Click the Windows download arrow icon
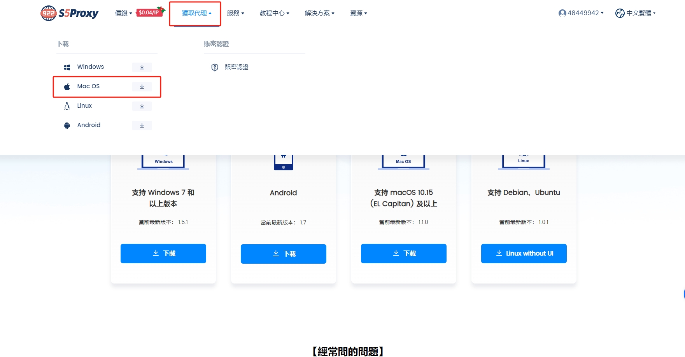This screenshot has width=685, height=357. 142,67
